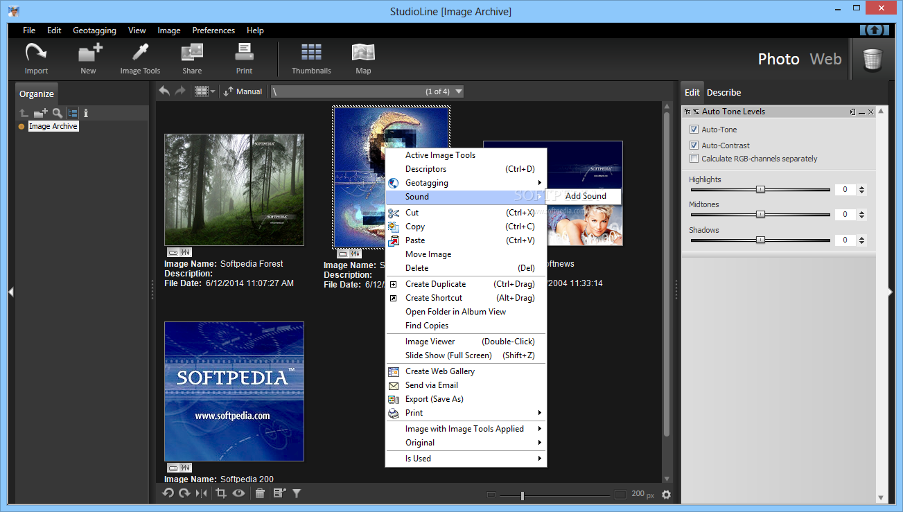Add new folder in Organize panel
Screen dimensions: 903x512
41,113
